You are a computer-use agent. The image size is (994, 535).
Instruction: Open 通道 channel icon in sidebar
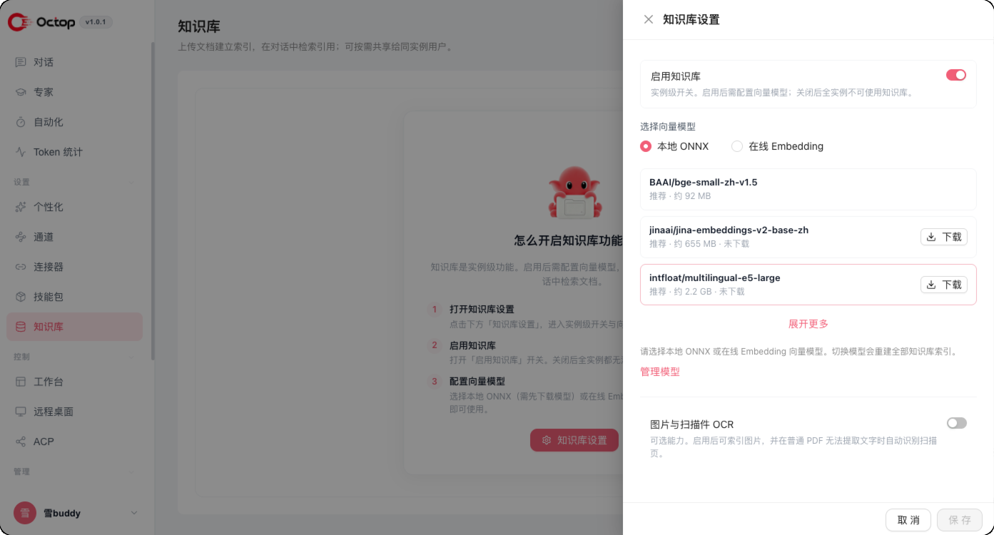(x=21, y=237)
